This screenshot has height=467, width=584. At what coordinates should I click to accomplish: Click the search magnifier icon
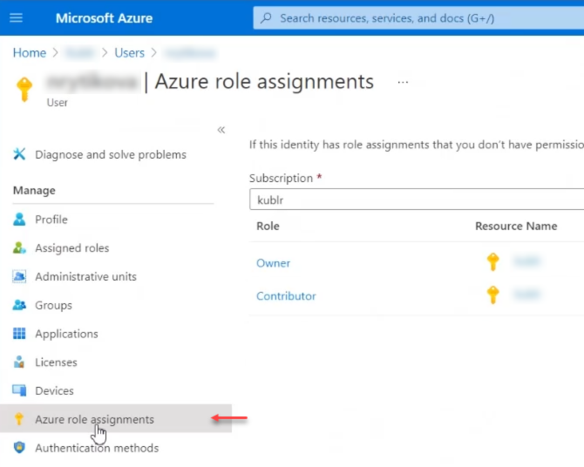pyautogui.click(x=266, y=18)
